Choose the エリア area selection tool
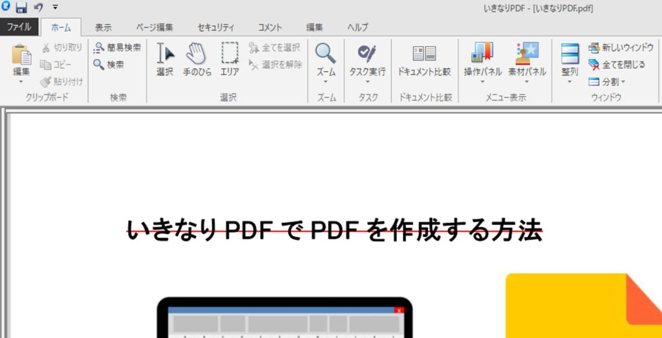Viewport: 662px width, 338px height. click(230, 59)
